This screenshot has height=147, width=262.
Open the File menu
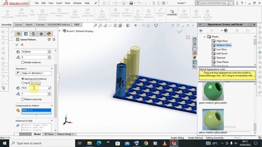(37, 3)
